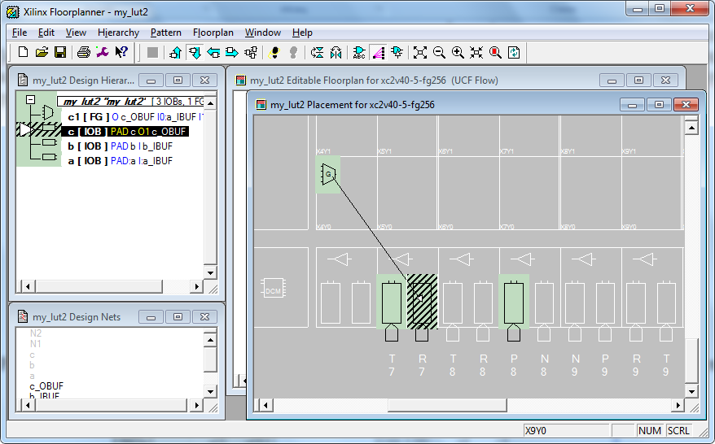Click Placement horizontal scrollbar thumb
The height and width of the screenshot is (444, 715).
(447, 405)
